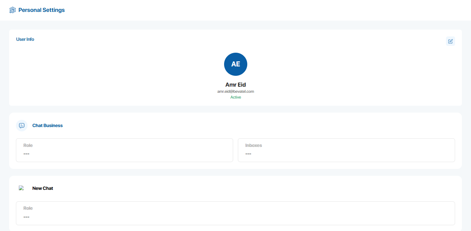The width and height of the screenshot is (471, 231).
Task: Click the New Chat section title
Action: [43, 188]
